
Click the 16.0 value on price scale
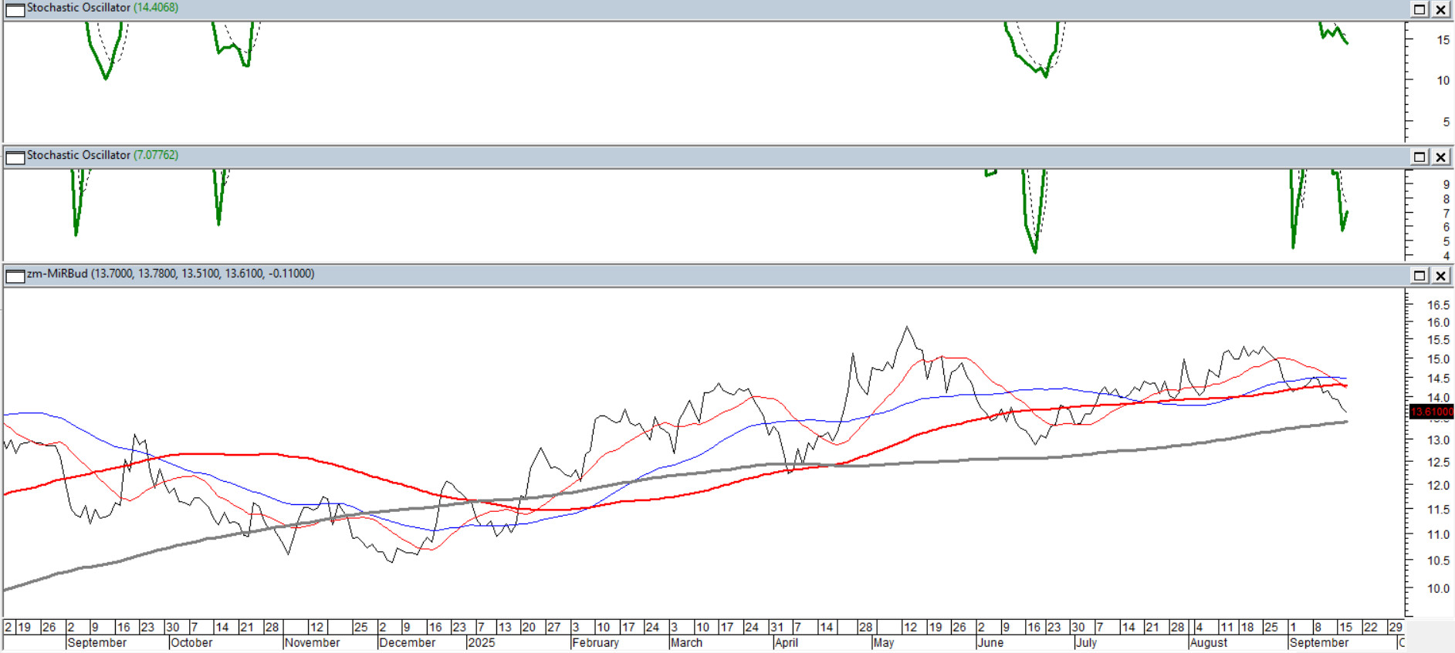[x=1437, y=322]
